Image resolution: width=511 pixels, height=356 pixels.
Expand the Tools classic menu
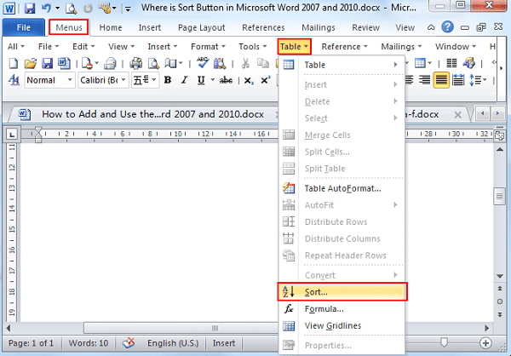[x=253, y=47]
